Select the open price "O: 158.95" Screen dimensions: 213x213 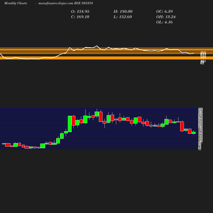[80, 12]
